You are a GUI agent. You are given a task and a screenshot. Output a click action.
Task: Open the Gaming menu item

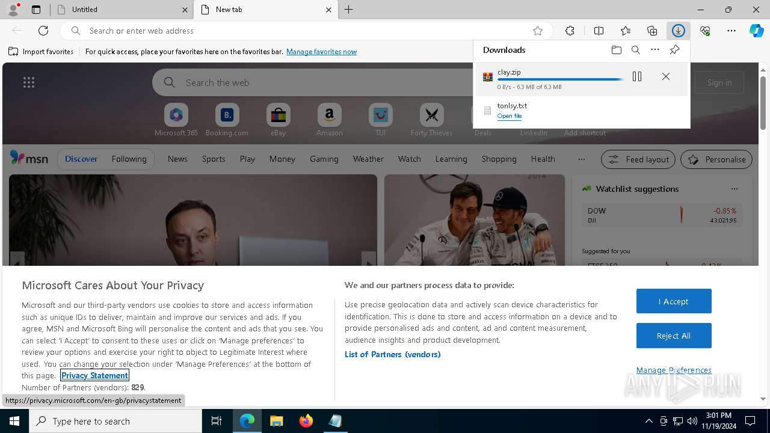coord(324,159)
